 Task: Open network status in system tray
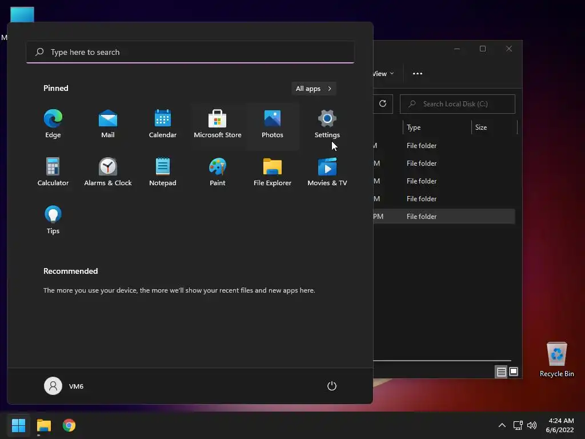[x=518, y=425]
